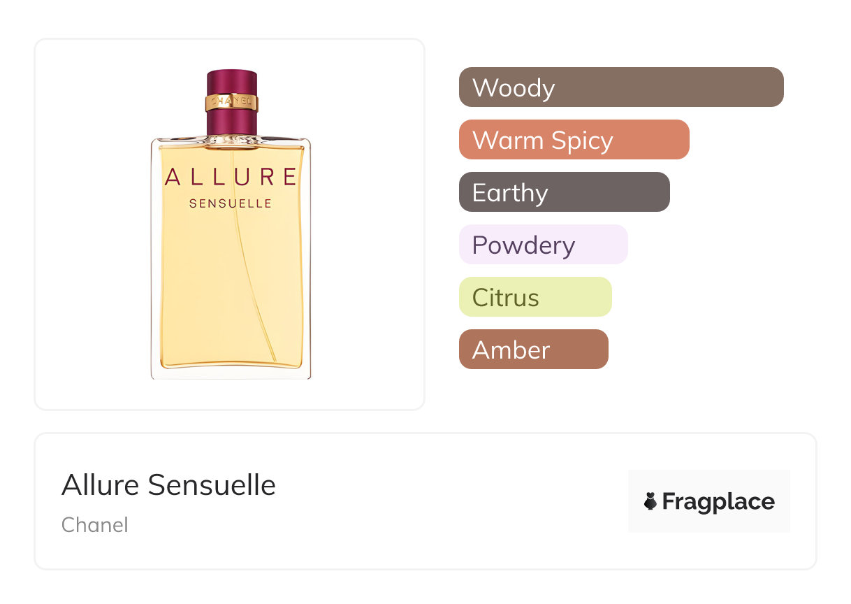Open the Allure Sensuelle title link

(168, 485)
